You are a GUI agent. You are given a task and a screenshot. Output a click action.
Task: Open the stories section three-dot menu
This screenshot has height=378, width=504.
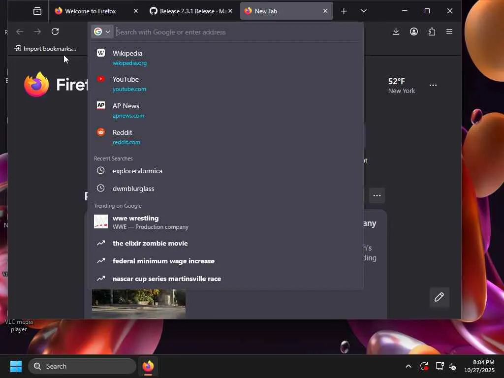[377, 195]
